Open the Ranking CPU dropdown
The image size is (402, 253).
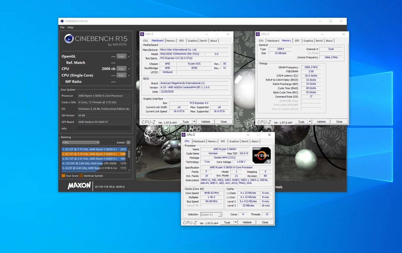click(x=81, y=142)
